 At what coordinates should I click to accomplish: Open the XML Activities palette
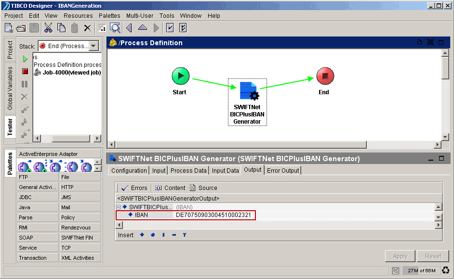coord(80,258)
